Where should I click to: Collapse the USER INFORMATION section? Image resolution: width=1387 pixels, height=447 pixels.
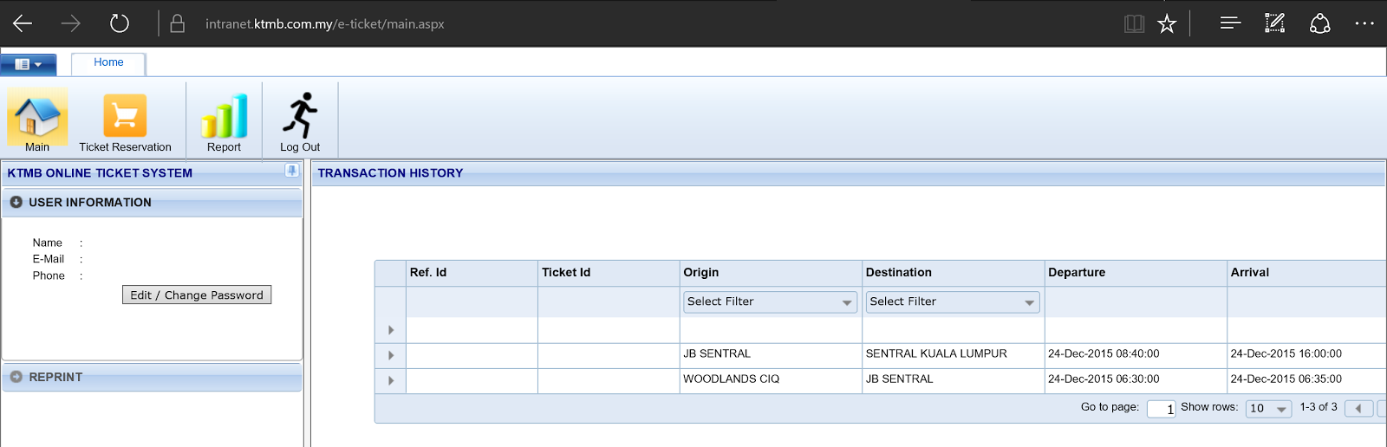click(16, 202)
